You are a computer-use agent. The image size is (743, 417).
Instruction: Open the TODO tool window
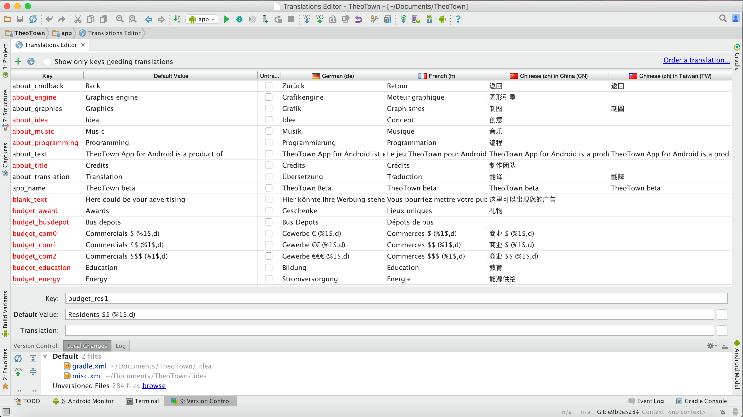coord(27,401)
